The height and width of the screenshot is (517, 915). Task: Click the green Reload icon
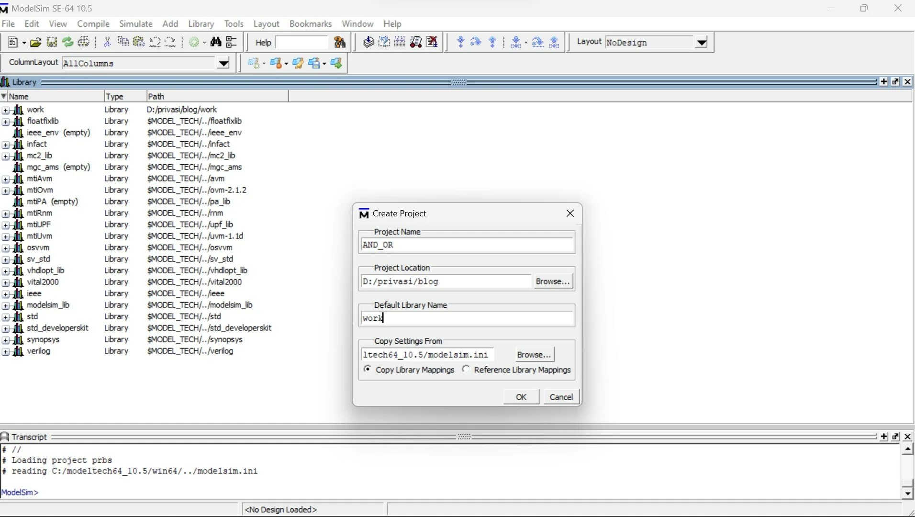point(67,42)
